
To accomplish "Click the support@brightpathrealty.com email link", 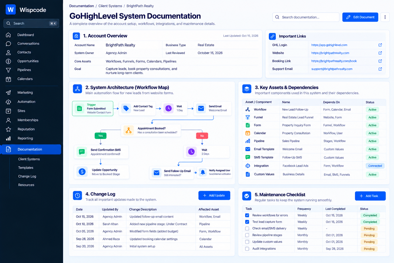I will [x=332, y=69].
